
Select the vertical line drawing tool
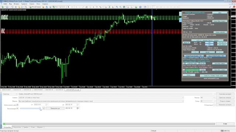click(x=76, y=7)
